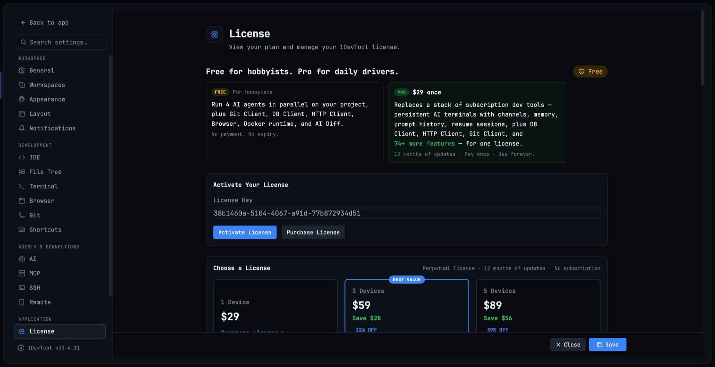Image resolution: width=715 pixels, height=367 pixels.
Task: Save the settings
Action: pos(607,345)
